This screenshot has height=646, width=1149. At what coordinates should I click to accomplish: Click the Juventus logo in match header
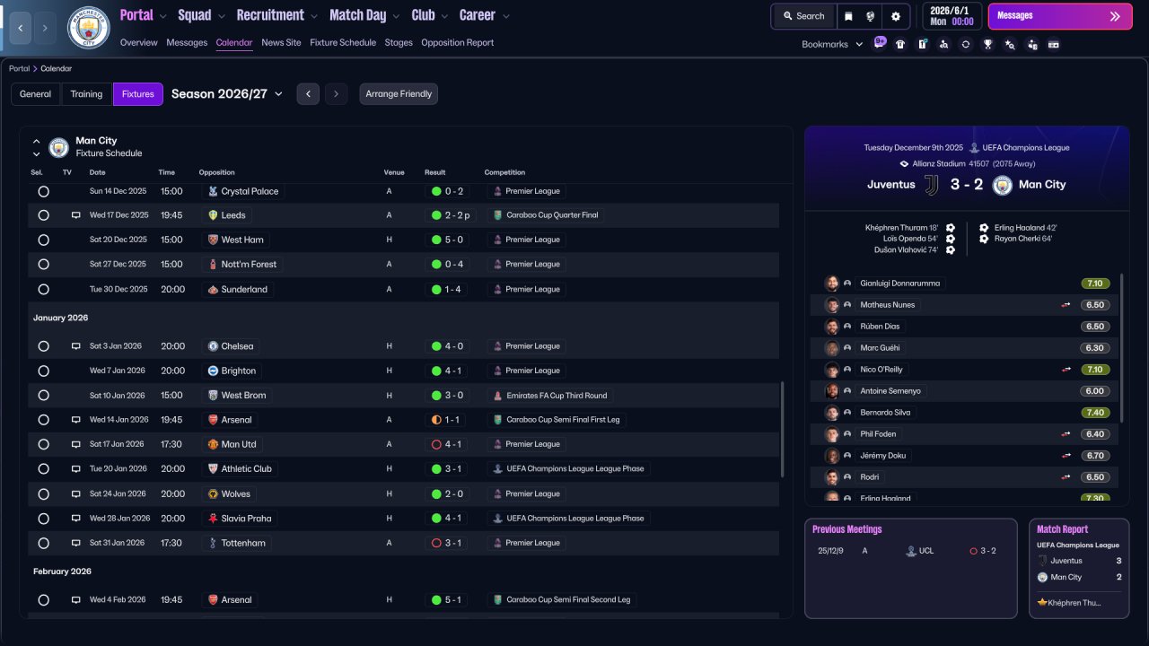coord(932,185)
